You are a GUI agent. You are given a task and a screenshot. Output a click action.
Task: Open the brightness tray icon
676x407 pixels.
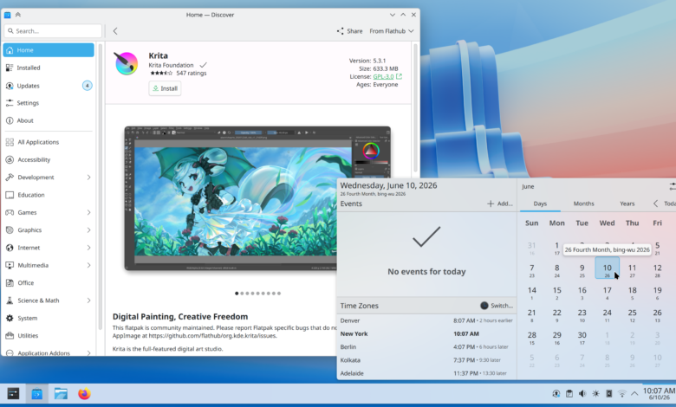click(x=595, y=394)
